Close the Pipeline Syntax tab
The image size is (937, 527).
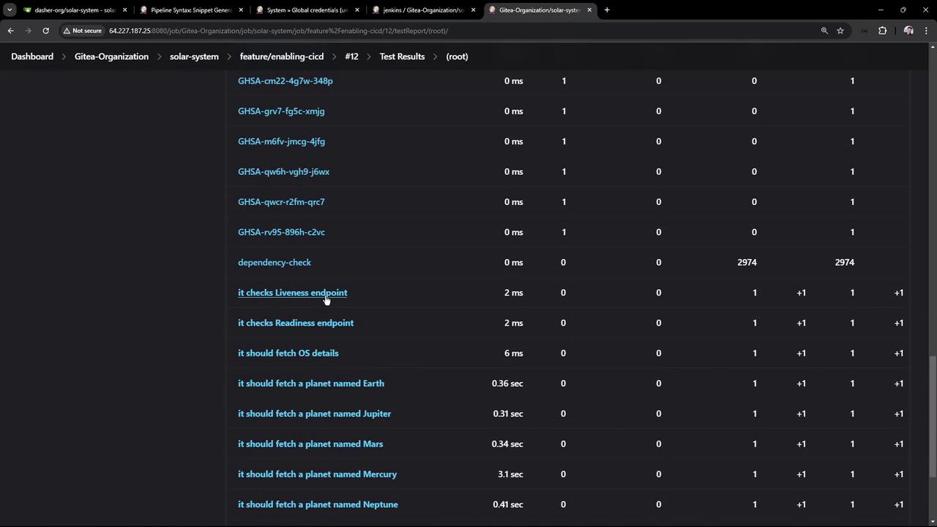pos(241,10)
